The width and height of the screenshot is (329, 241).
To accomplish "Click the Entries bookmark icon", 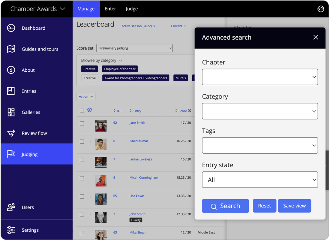I will 11,91.
